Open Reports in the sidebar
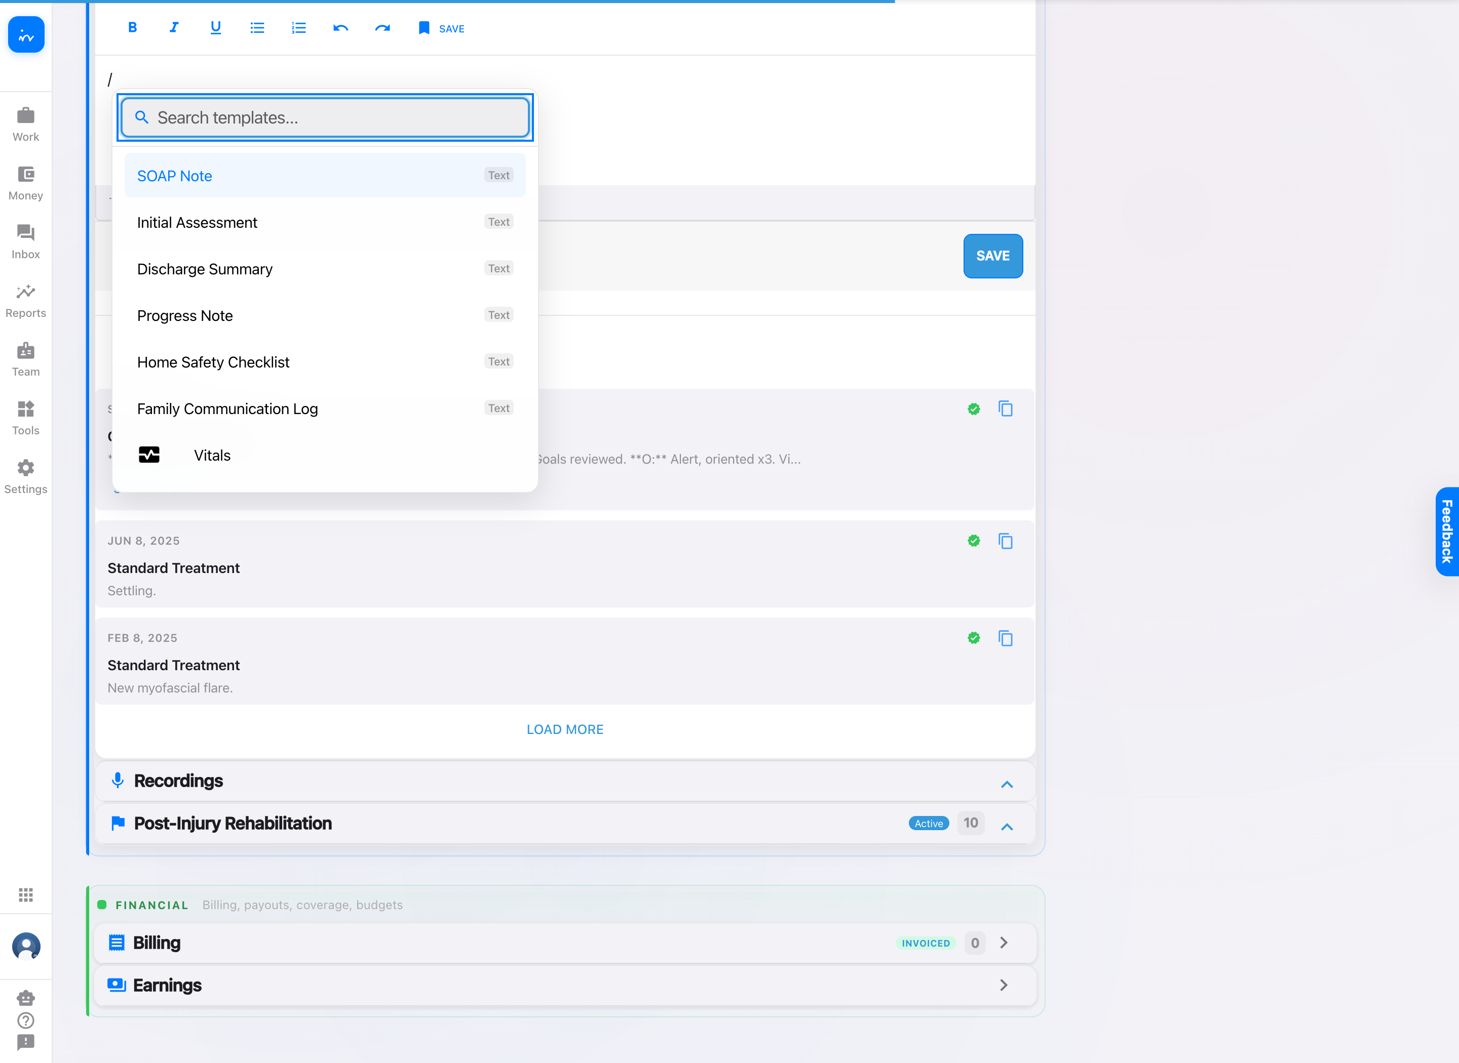1459x1063 pixels. 26,301
